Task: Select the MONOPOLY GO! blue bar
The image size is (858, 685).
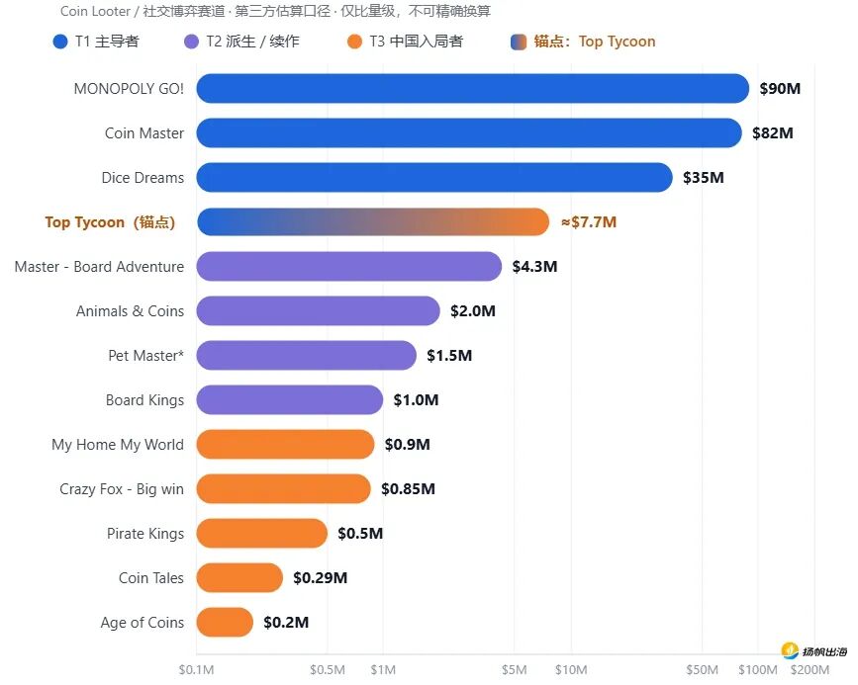Action: tap(473, 89)
